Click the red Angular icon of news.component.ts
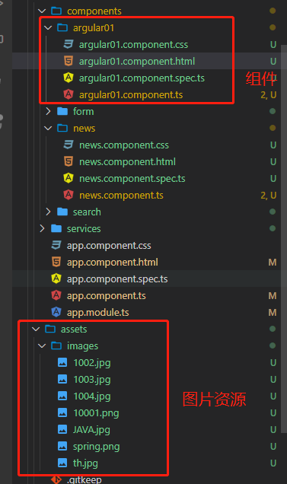The width and height of the screenshot is (287, 484). click(x=69, y=195)
